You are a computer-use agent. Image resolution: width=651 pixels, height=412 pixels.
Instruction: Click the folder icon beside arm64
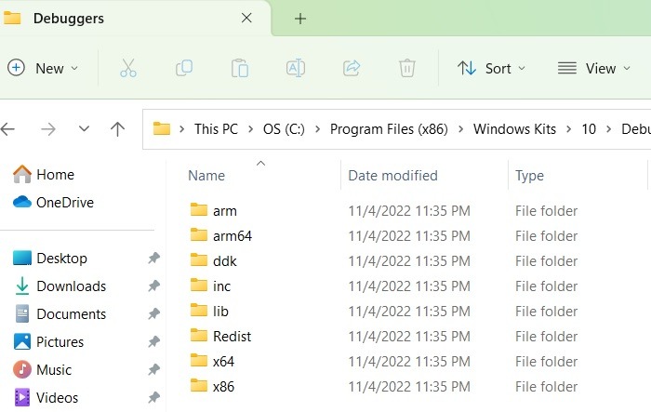(199, 235)
